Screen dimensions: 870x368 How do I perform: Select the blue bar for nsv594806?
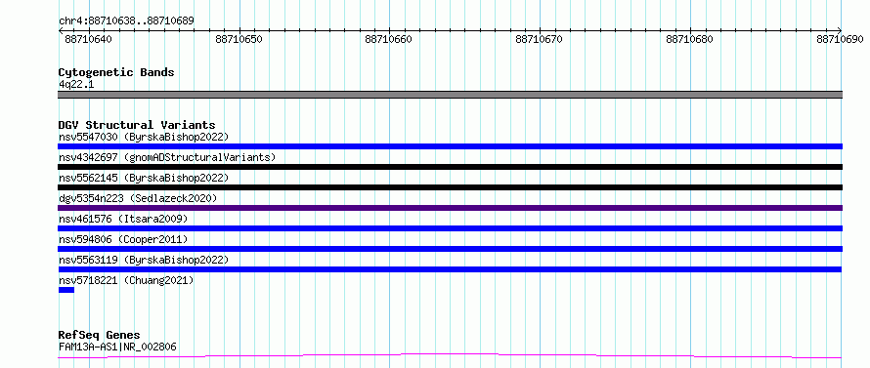[x=450, y=249]
